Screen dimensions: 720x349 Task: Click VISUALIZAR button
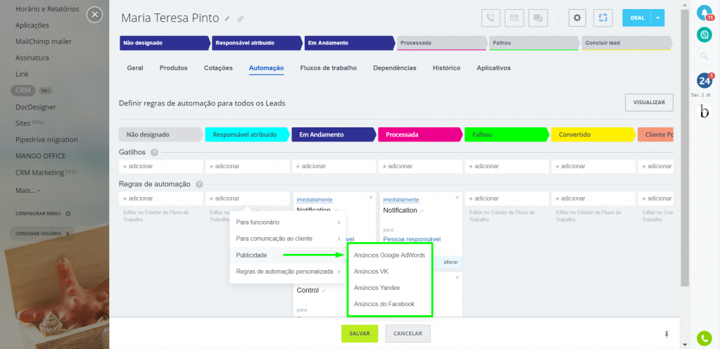[649, 103]
